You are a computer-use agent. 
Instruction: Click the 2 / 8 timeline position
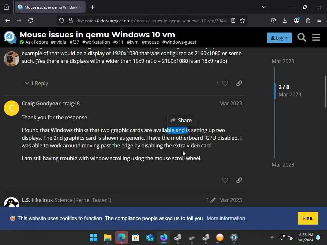pyautogui.click(x=284, y=87)
